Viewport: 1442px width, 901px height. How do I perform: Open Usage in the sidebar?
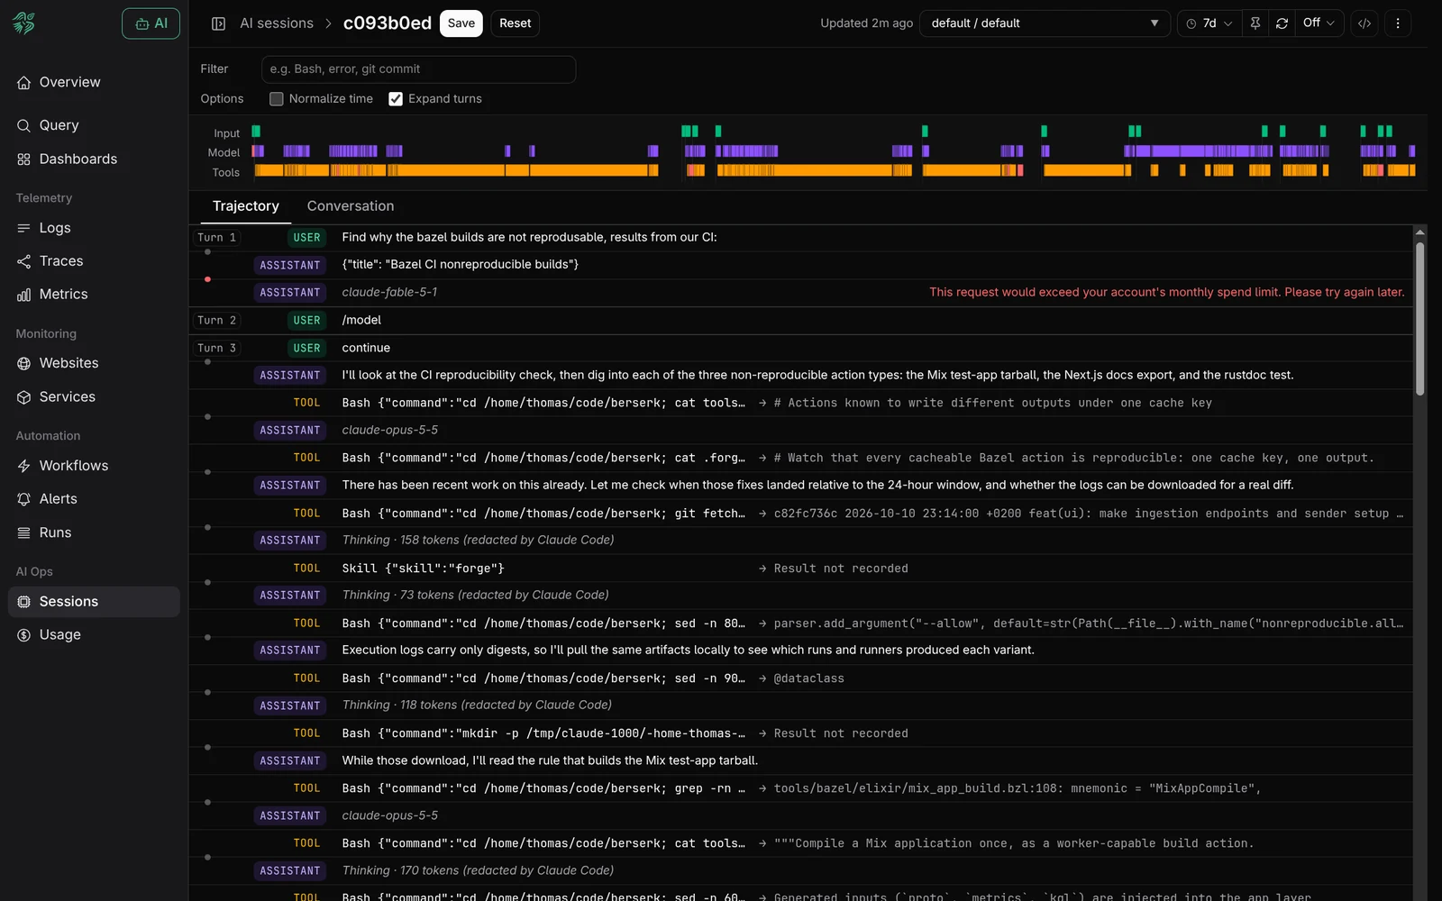click(94, 635)
